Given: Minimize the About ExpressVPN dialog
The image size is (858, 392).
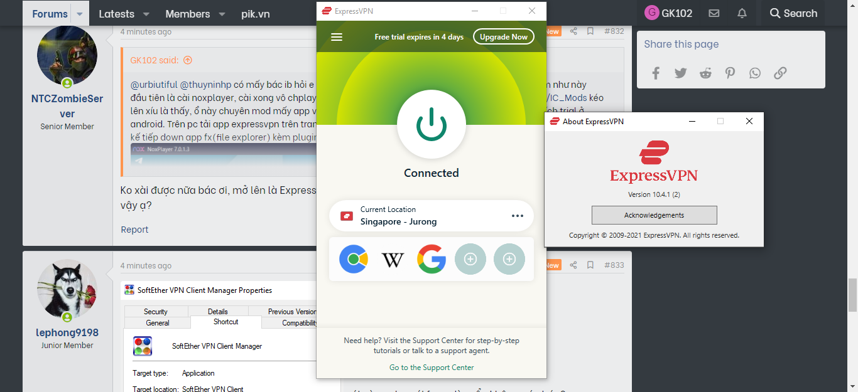Looking at the screenshot, I should click(692, 122).
